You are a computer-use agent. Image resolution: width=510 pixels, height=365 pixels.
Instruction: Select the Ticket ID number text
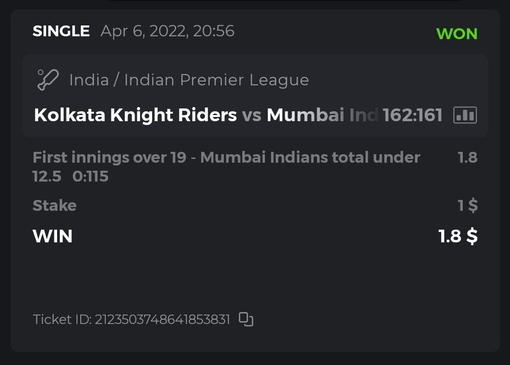(162, 319)
